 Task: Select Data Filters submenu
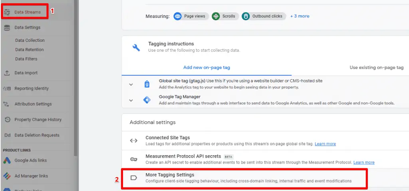(26, 59)
